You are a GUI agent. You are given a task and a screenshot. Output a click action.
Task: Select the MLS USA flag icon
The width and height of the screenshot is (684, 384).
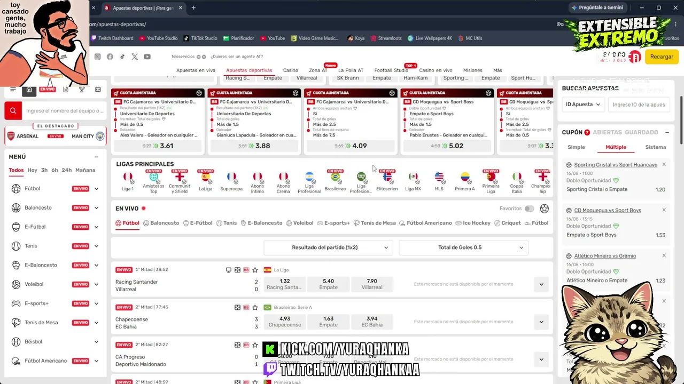pyautogui.click(x=439, y=177)
